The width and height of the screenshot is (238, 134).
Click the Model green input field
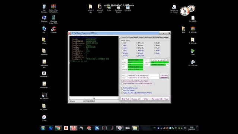coord(135,62)
